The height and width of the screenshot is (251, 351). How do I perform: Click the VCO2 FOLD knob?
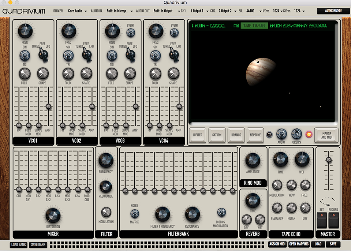68,74
